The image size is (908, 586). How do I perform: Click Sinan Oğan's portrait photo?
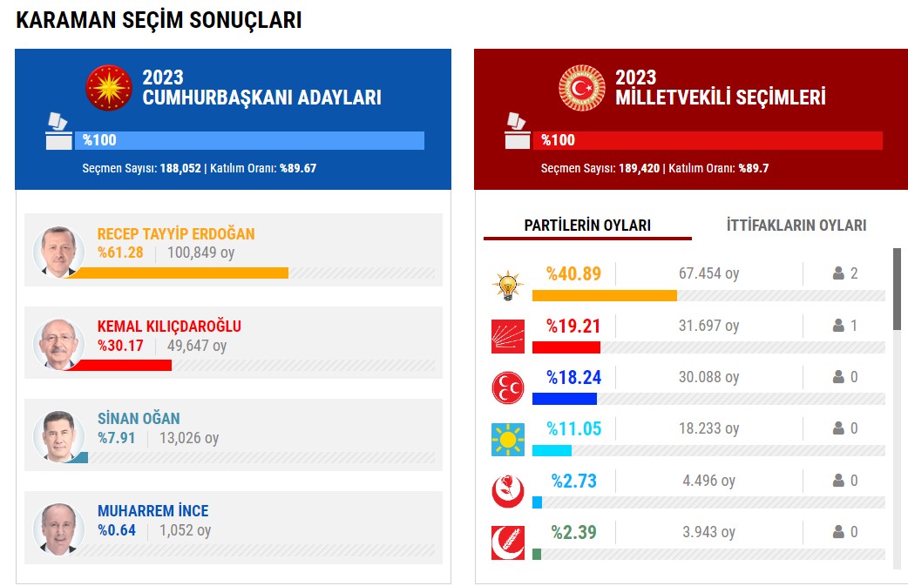click(58, 434)
